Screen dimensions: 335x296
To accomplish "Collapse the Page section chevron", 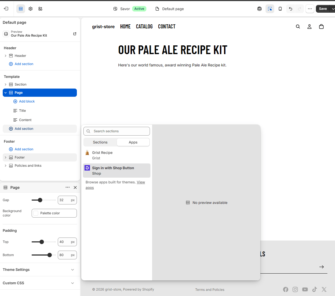I will click(5, 93).
